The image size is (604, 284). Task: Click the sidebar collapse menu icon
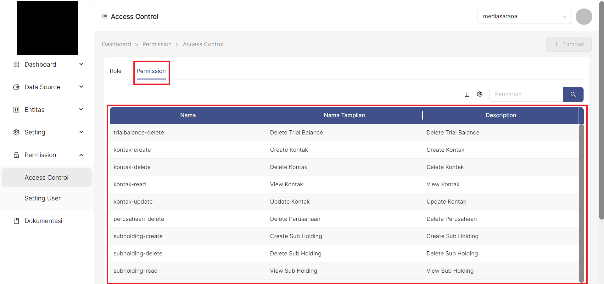(x=104, y=16)
